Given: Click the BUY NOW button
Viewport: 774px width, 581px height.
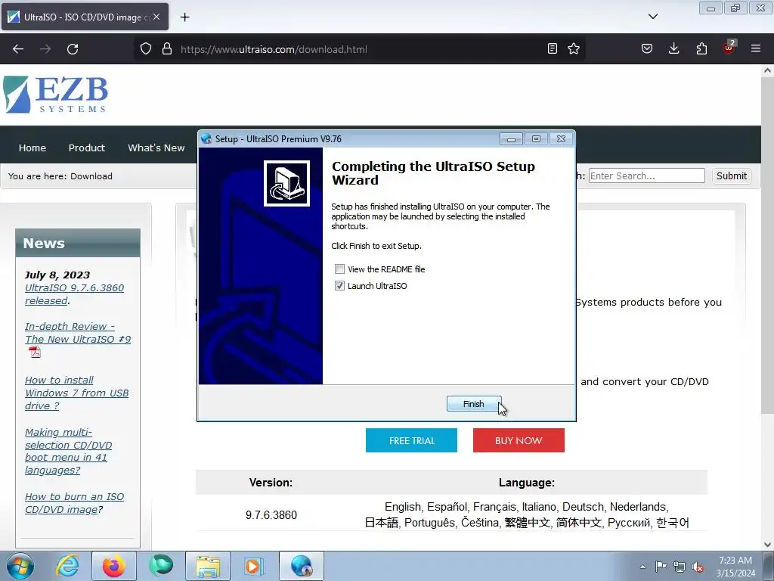Looking at the screenshot, I should pos(519,440).
